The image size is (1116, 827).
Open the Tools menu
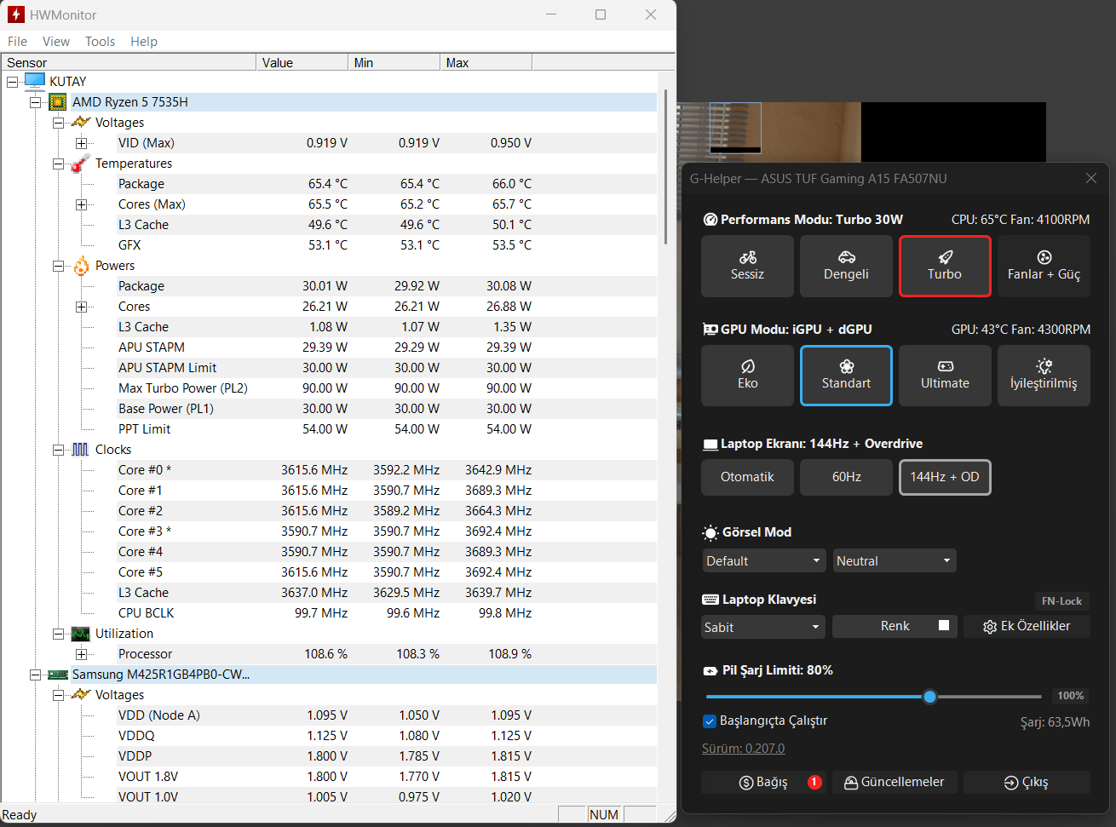tap(100, 42)
